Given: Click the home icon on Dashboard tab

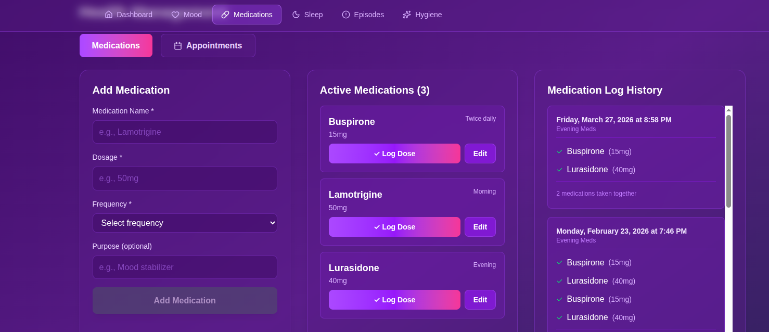Looking at the screenshot, I should pos(108,15).
